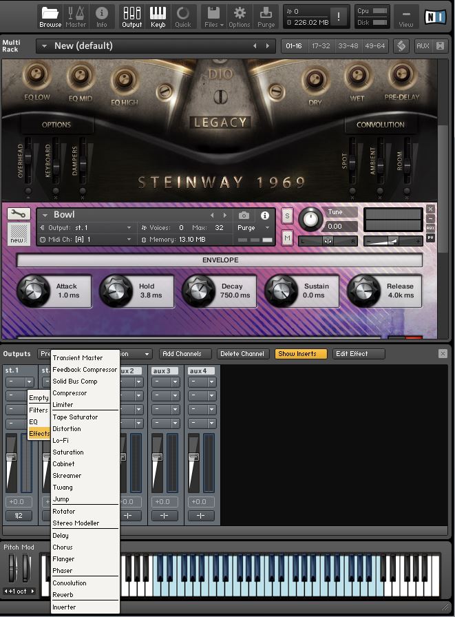Toggle the Output mixer section
Image resolution: width=455 pixels, height=617 pixels.
[x=131, y=17]
